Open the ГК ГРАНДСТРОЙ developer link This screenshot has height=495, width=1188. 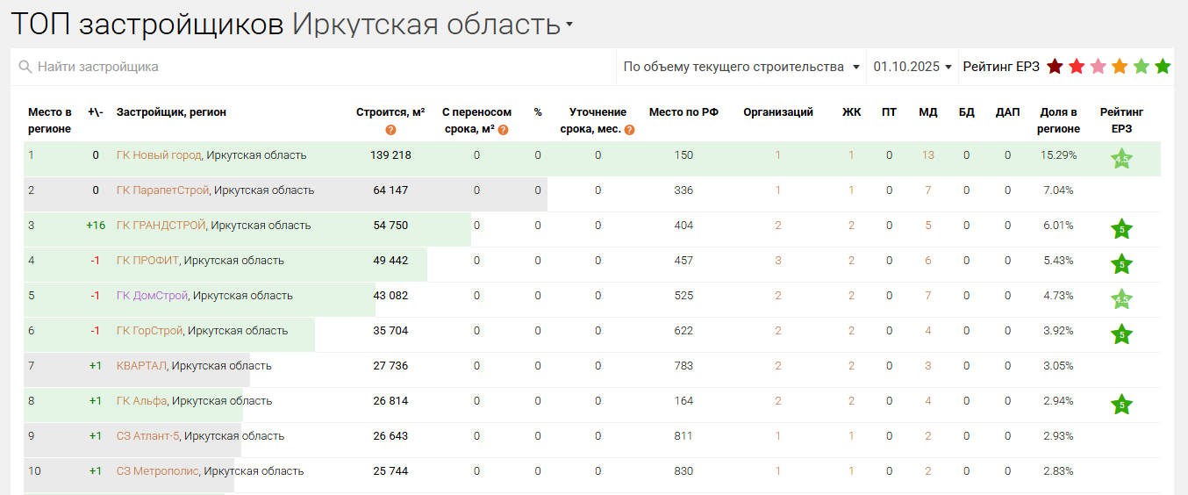point(161,226)
